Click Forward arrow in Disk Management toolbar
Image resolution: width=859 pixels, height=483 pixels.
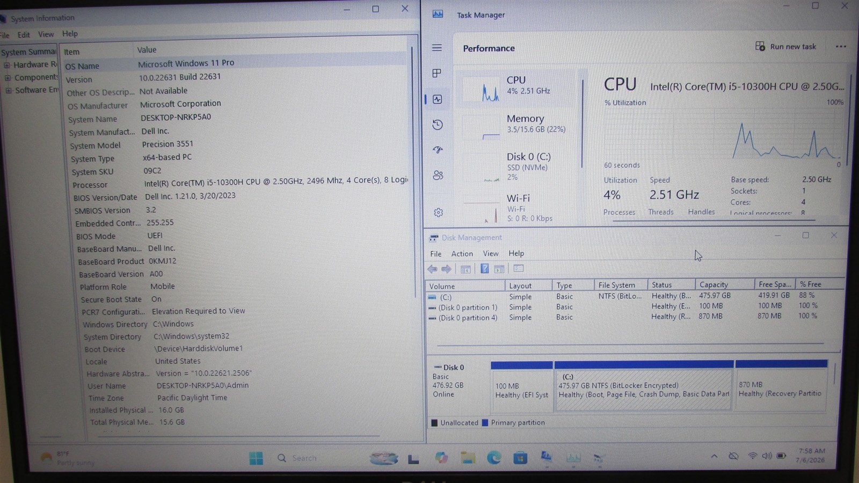pos(446,269)
